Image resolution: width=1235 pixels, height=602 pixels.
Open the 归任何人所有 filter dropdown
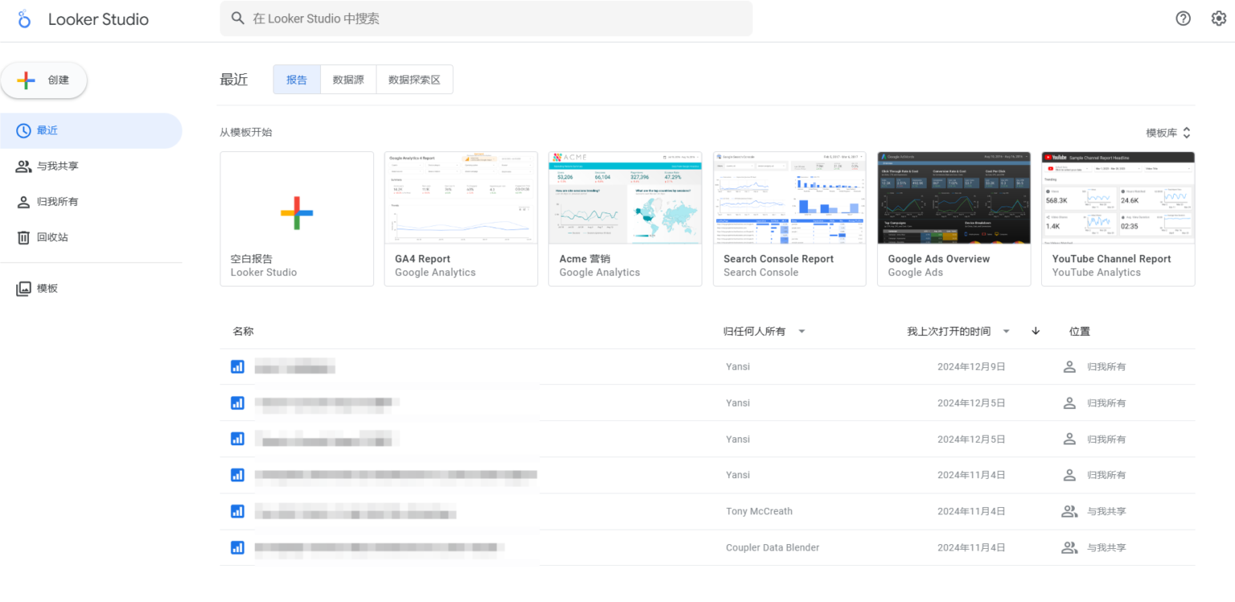[764, 330]
